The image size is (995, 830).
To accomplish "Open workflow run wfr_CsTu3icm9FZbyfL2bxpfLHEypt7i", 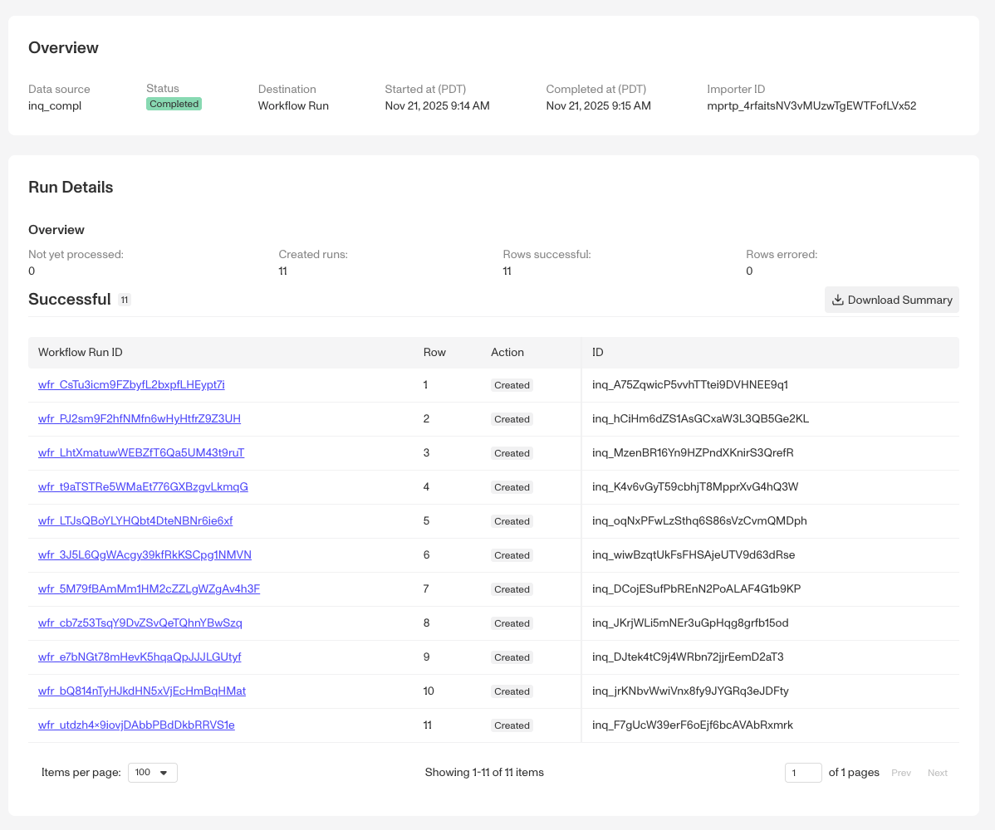I will [131, 385].
